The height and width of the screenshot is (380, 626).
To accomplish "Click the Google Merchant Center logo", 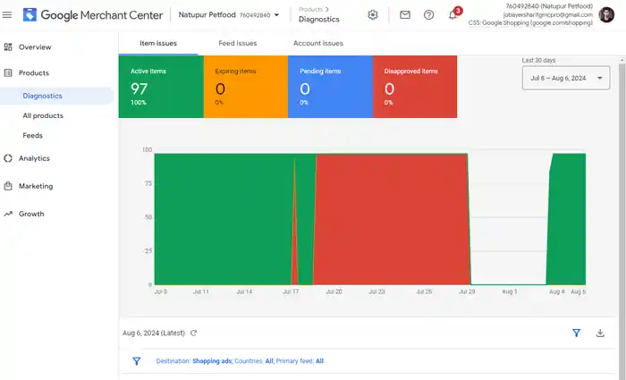I will point(93,15).
